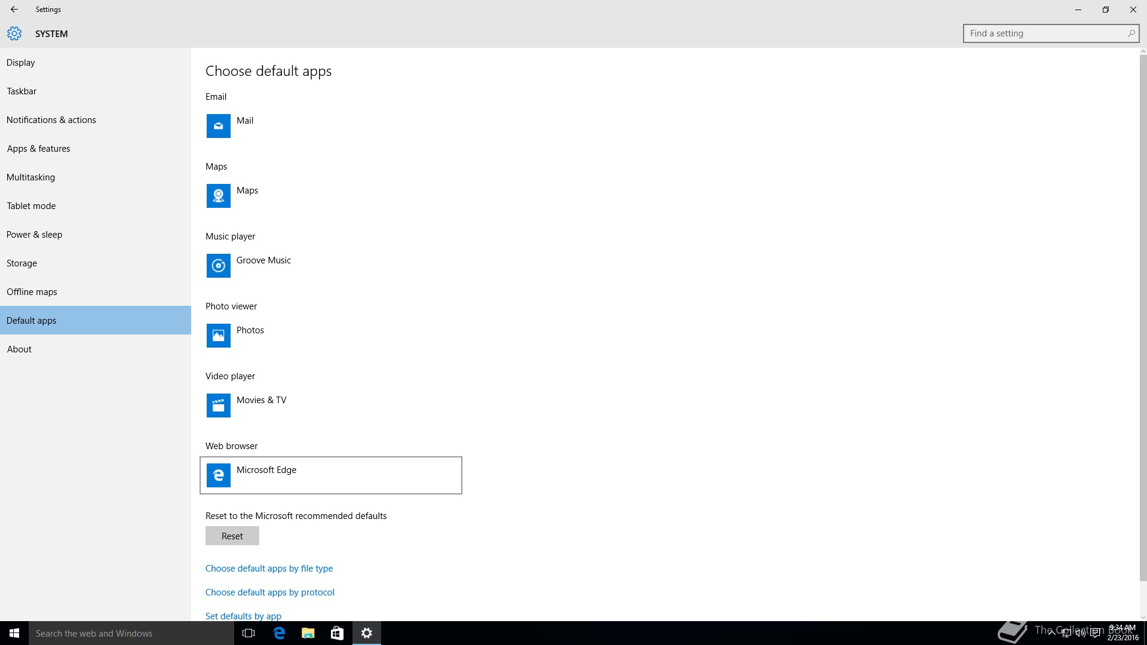The image size is (1147, 645).
Task: Click the Groove Music icon
Action: pyautogui.click(x=218, y=266)
